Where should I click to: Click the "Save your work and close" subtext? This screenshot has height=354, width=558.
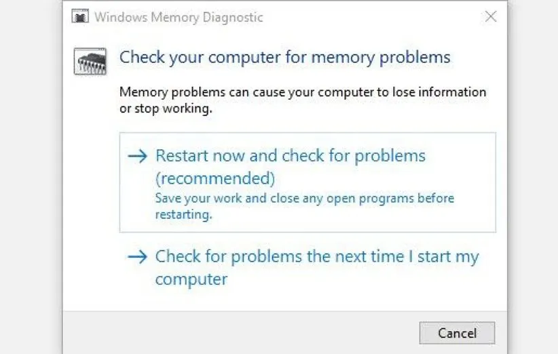point(304,199)
